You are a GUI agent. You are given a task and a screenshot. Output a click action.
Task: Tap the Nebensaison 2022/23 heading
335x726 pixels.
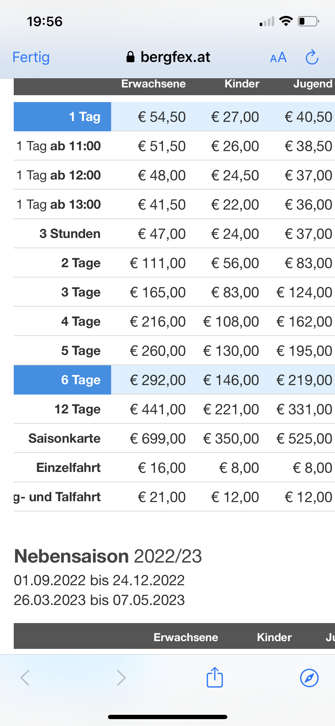[108, 556]
